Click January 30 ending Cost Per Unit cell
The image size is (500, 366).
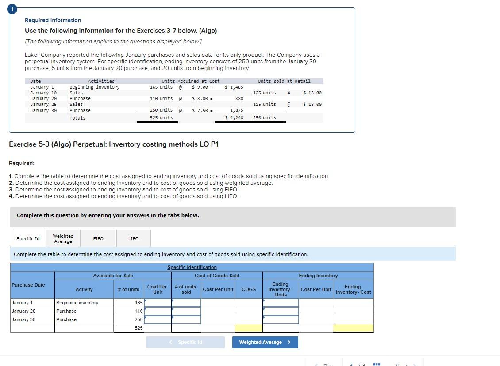pyautogui.click(x=315, y=319)
